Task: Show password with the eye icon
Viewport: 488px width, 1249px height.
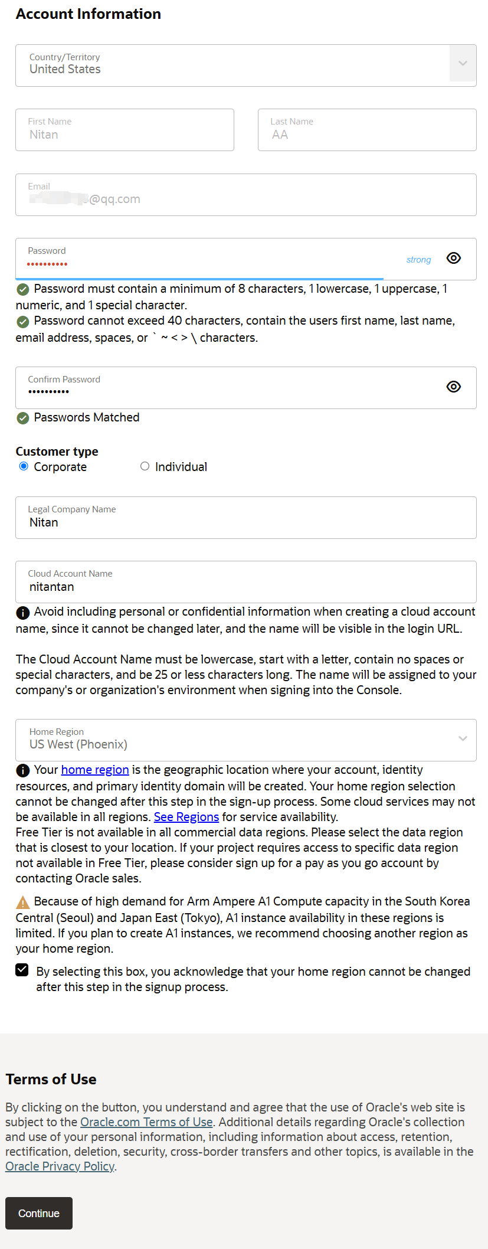Action: [453, 259]
